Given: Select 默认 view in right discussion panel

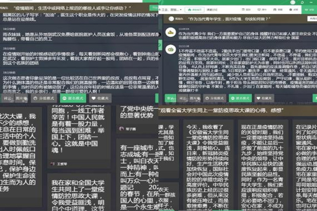Looking at the screenshot, I should [171, 98].
